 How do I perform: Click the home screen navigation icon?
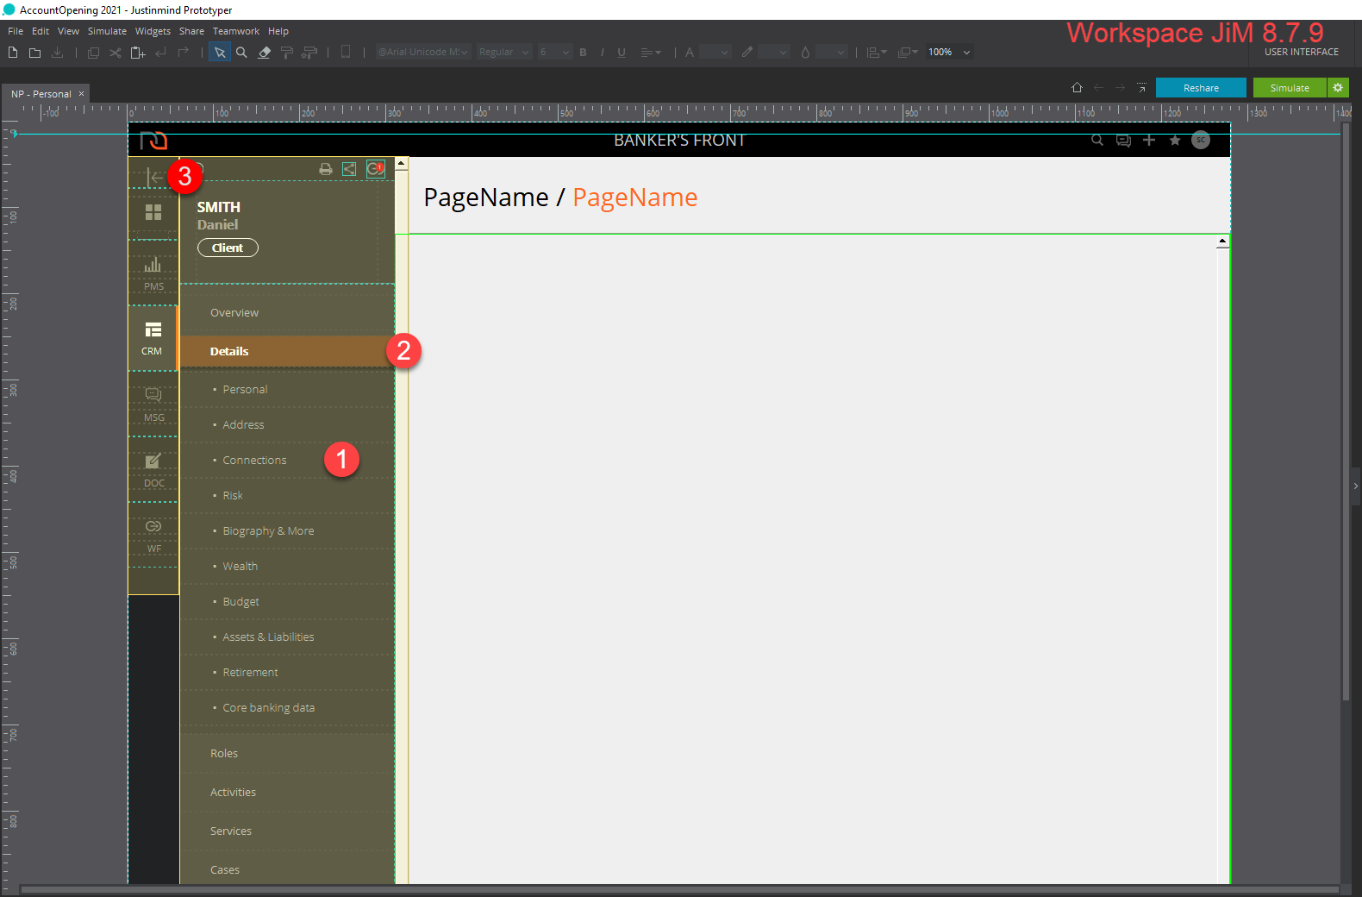[1077, 88]
